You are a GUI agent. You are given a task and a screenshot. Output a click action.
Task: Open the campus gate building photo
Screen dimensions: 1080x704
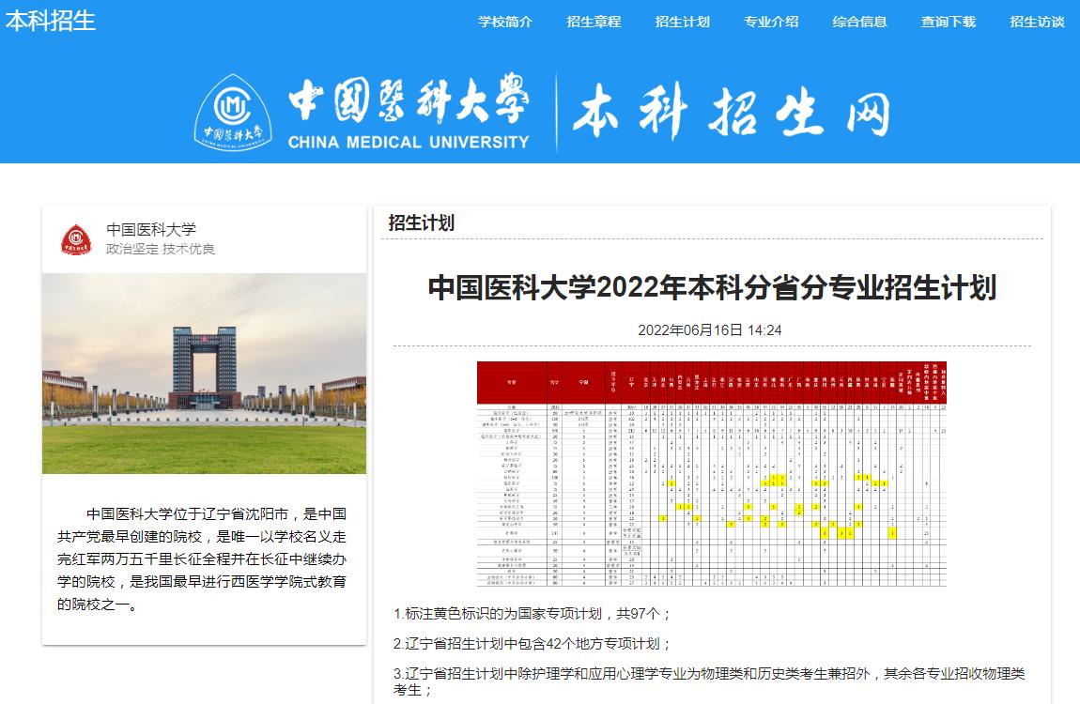coord(204,373)
